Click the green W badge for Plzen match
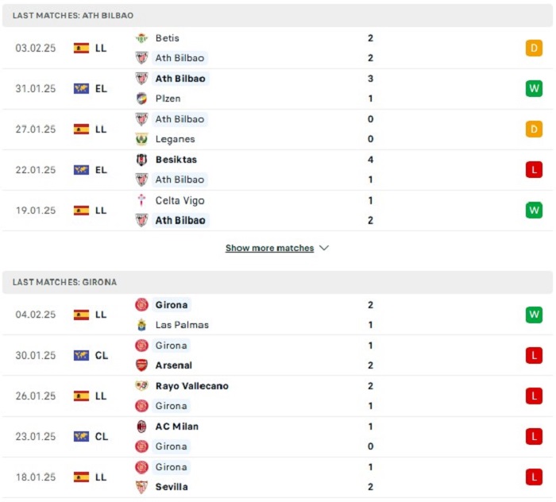Image resolution: width=556 pixels, height=502 pixels. pyautogui.click(x=534, y=88)
